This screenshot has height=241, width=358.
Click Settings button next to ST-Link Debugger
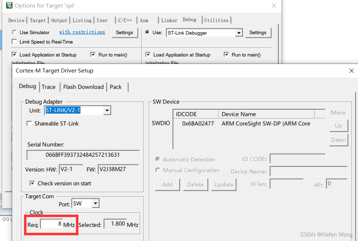click(258, 32)
